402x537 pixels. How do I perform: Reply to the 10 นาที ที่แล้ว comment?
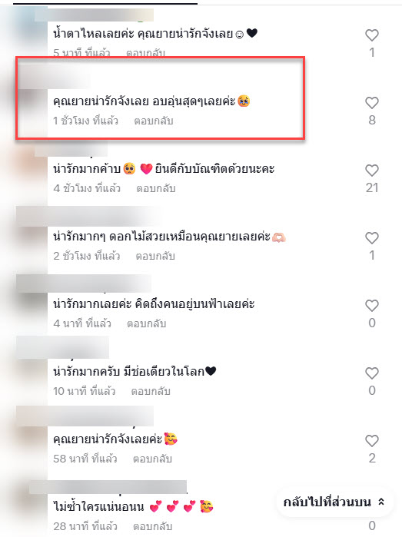click(x=151, y=391)
